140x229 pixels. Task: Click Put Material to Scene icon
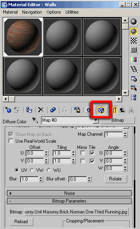[17, 110]
